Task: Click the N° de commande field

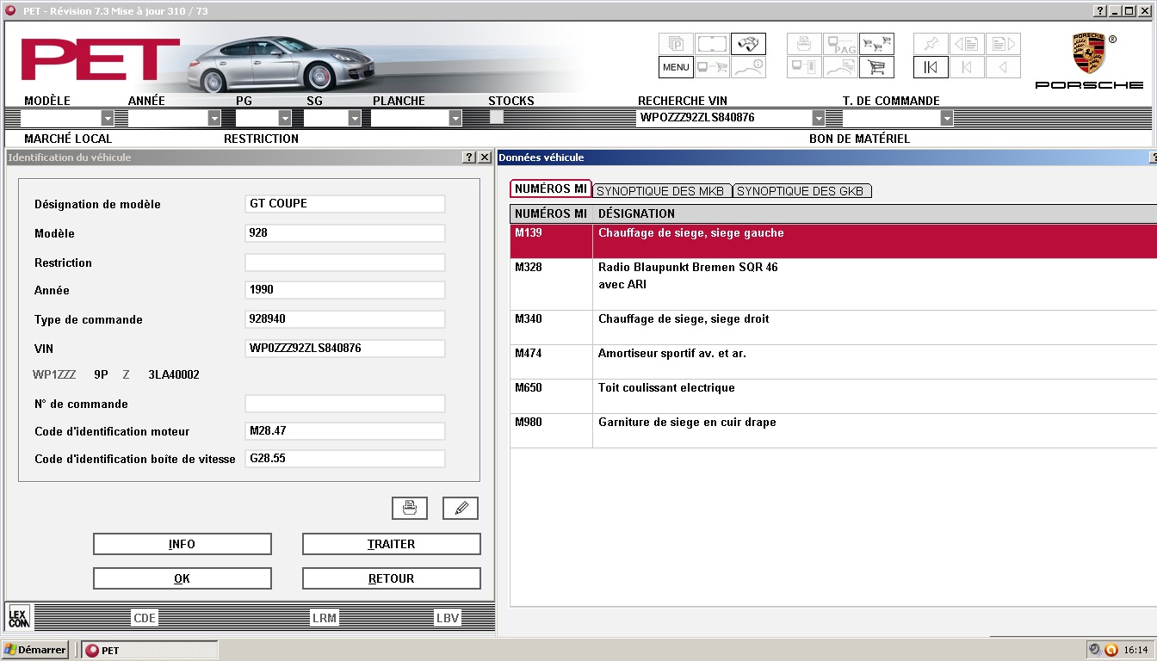Action: 345,404
